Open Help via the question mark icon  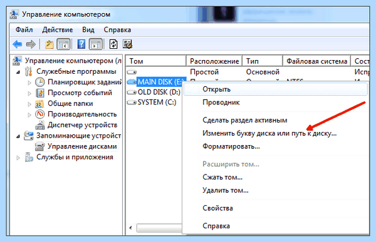(x=81, y=44)
